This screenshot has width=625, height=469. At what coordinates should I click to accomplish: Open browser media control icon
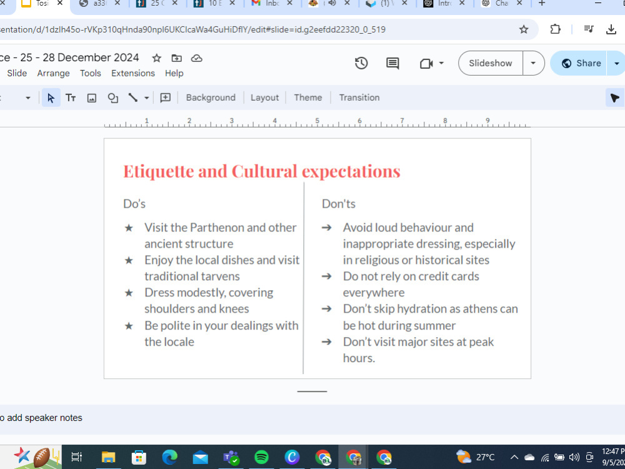tap(589, 29)
